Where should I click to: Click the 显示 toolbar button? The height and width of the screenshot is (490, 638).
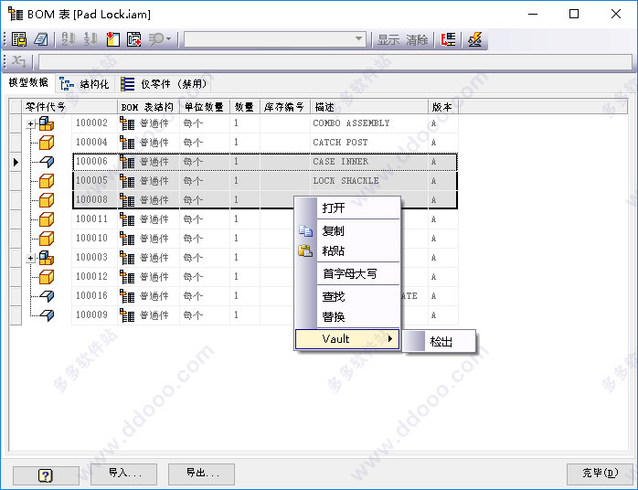click(x=388, y=40)
